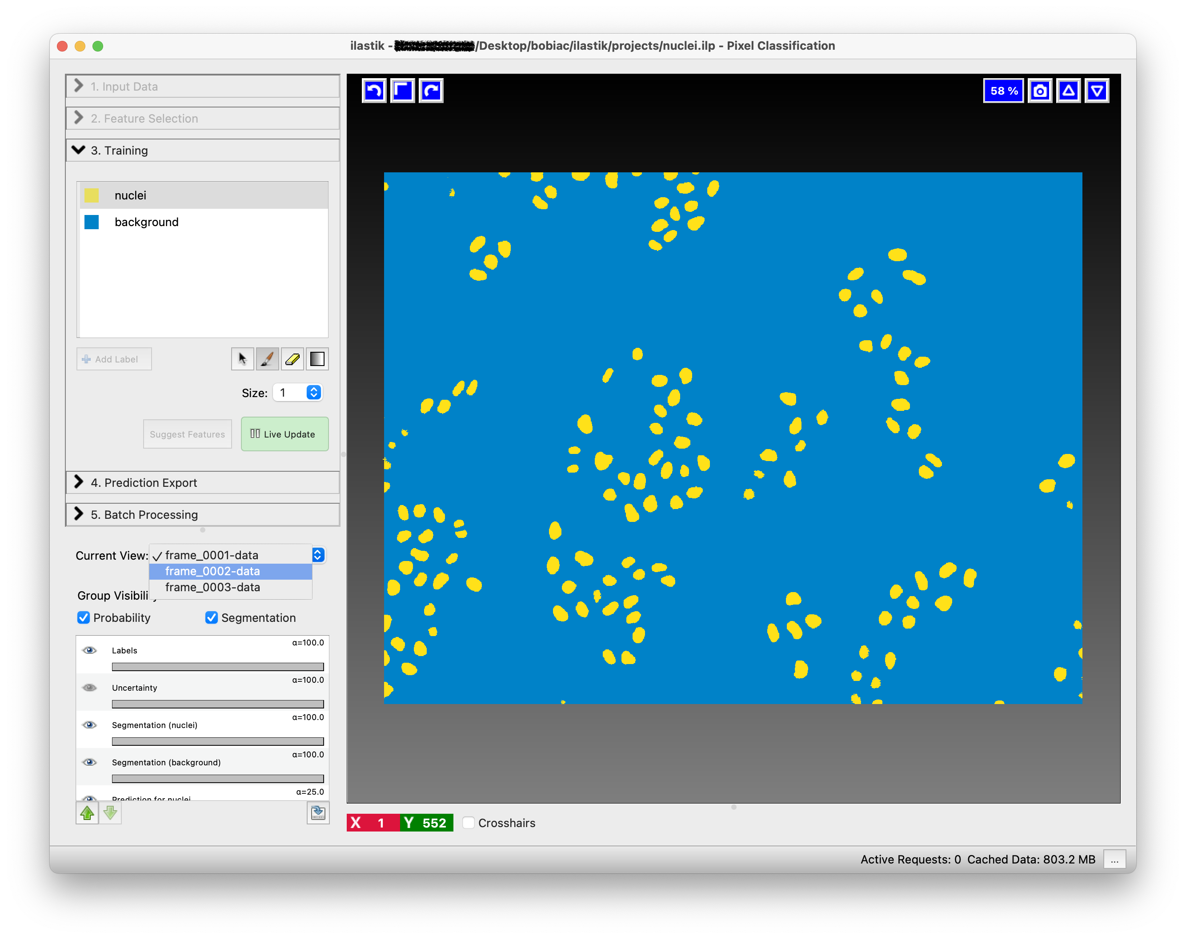Click the yellow nuclei color swatch
1186x939 pixels.
point(92,195)
